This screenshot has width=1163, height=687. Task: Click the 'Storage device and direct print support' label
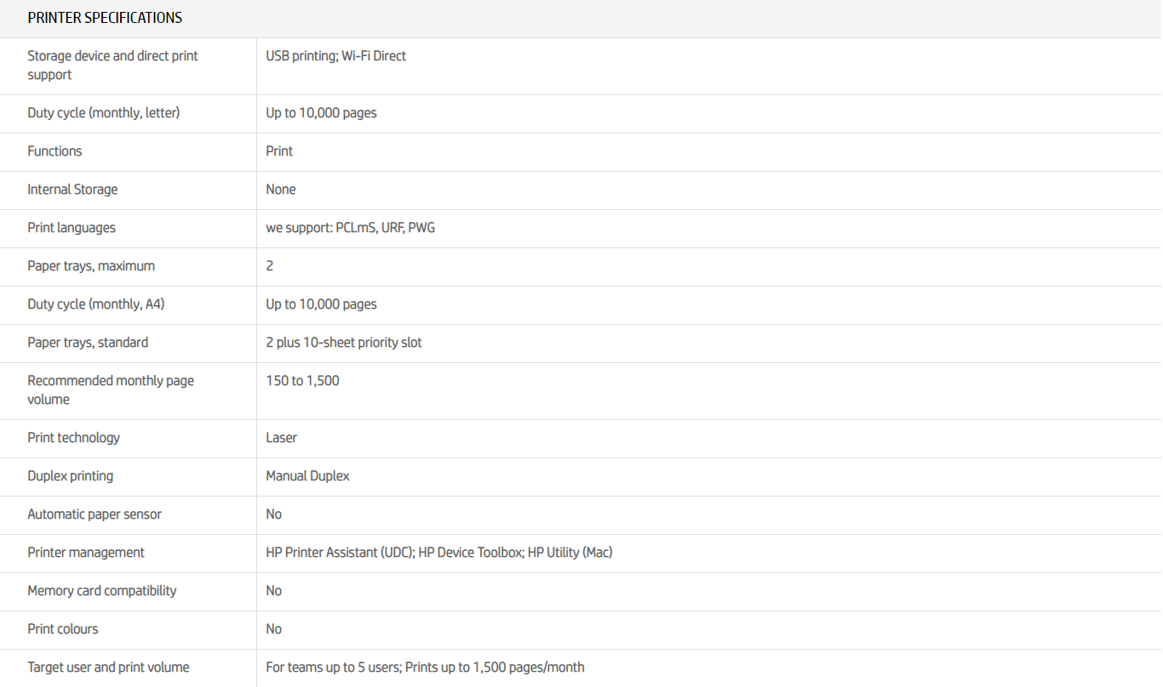click(x=112, y=65)
